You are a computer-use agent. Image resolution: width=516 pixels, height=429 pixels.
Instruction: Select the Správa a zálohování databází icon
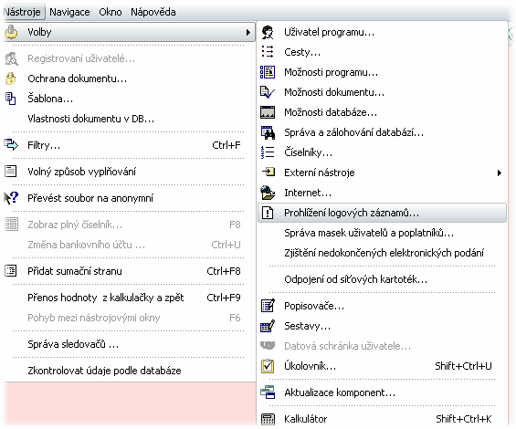[x=268, y=132]
